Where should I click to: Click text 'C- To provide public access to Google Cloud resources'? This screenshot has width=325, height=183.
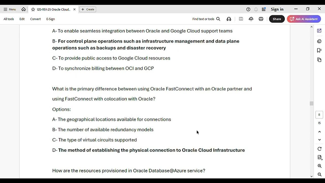tap(111, 58)
